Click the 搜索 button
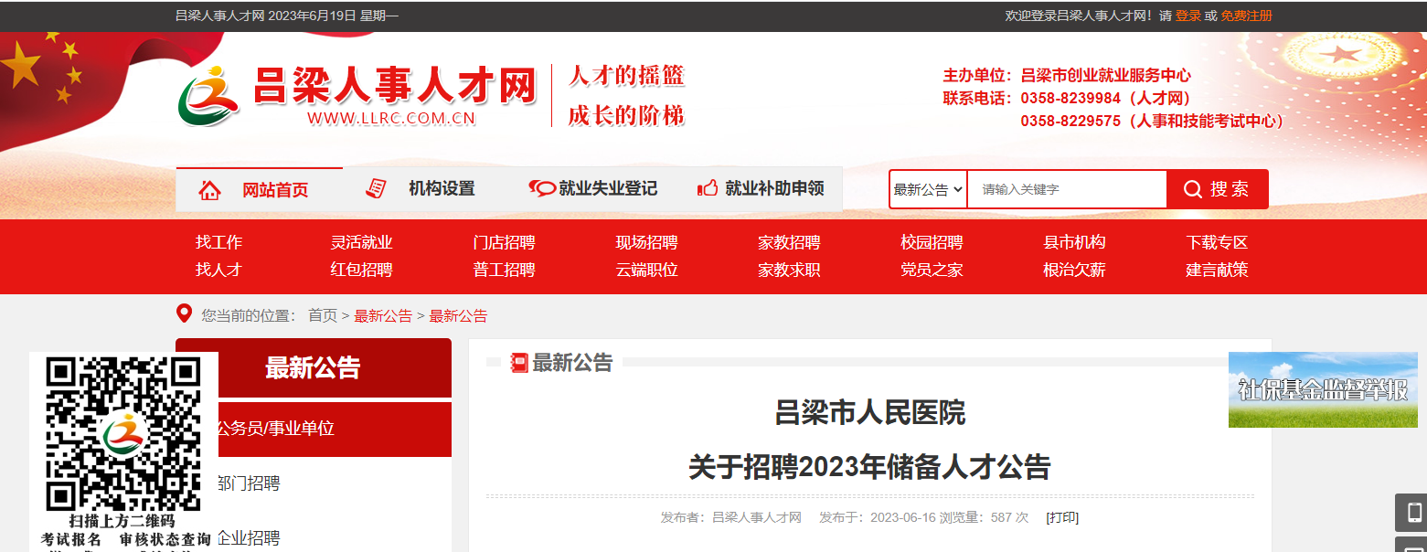The image size is (1427, 552). point(1217,189)
